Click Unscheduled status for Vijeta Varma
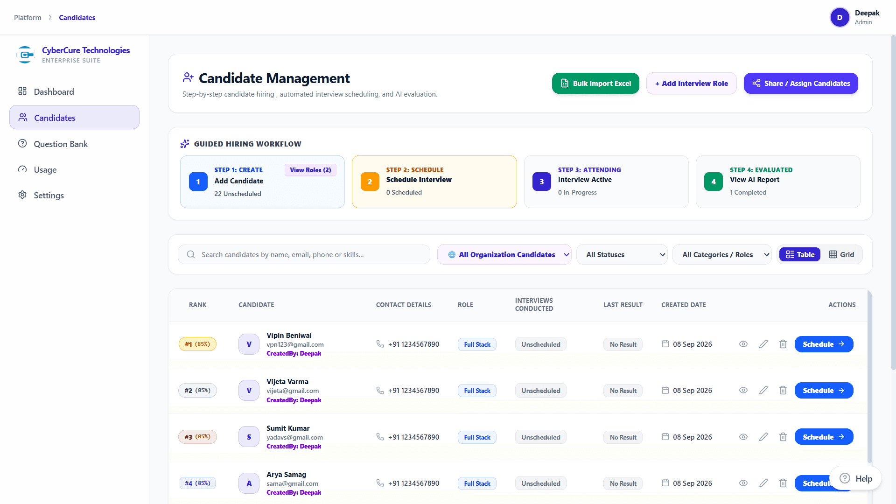 [540, 391]
